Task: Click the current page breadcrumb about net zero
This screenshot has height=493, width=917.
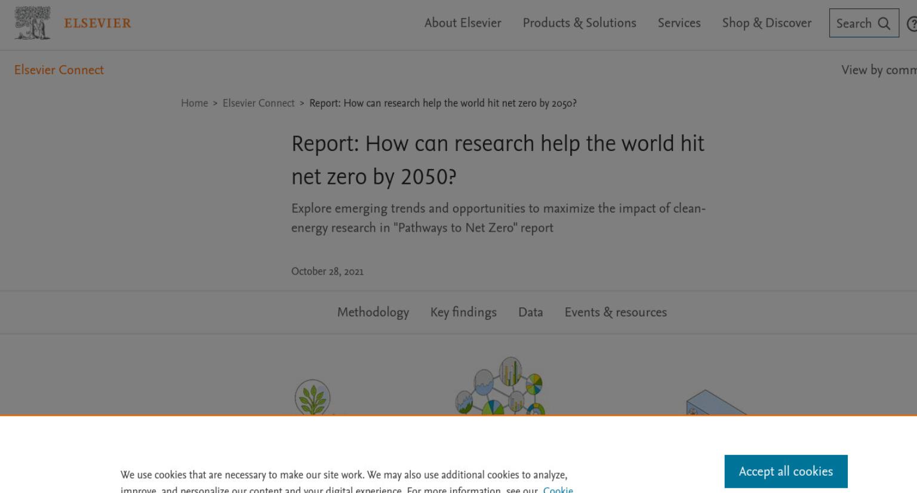Action: [x=443, y=103]
